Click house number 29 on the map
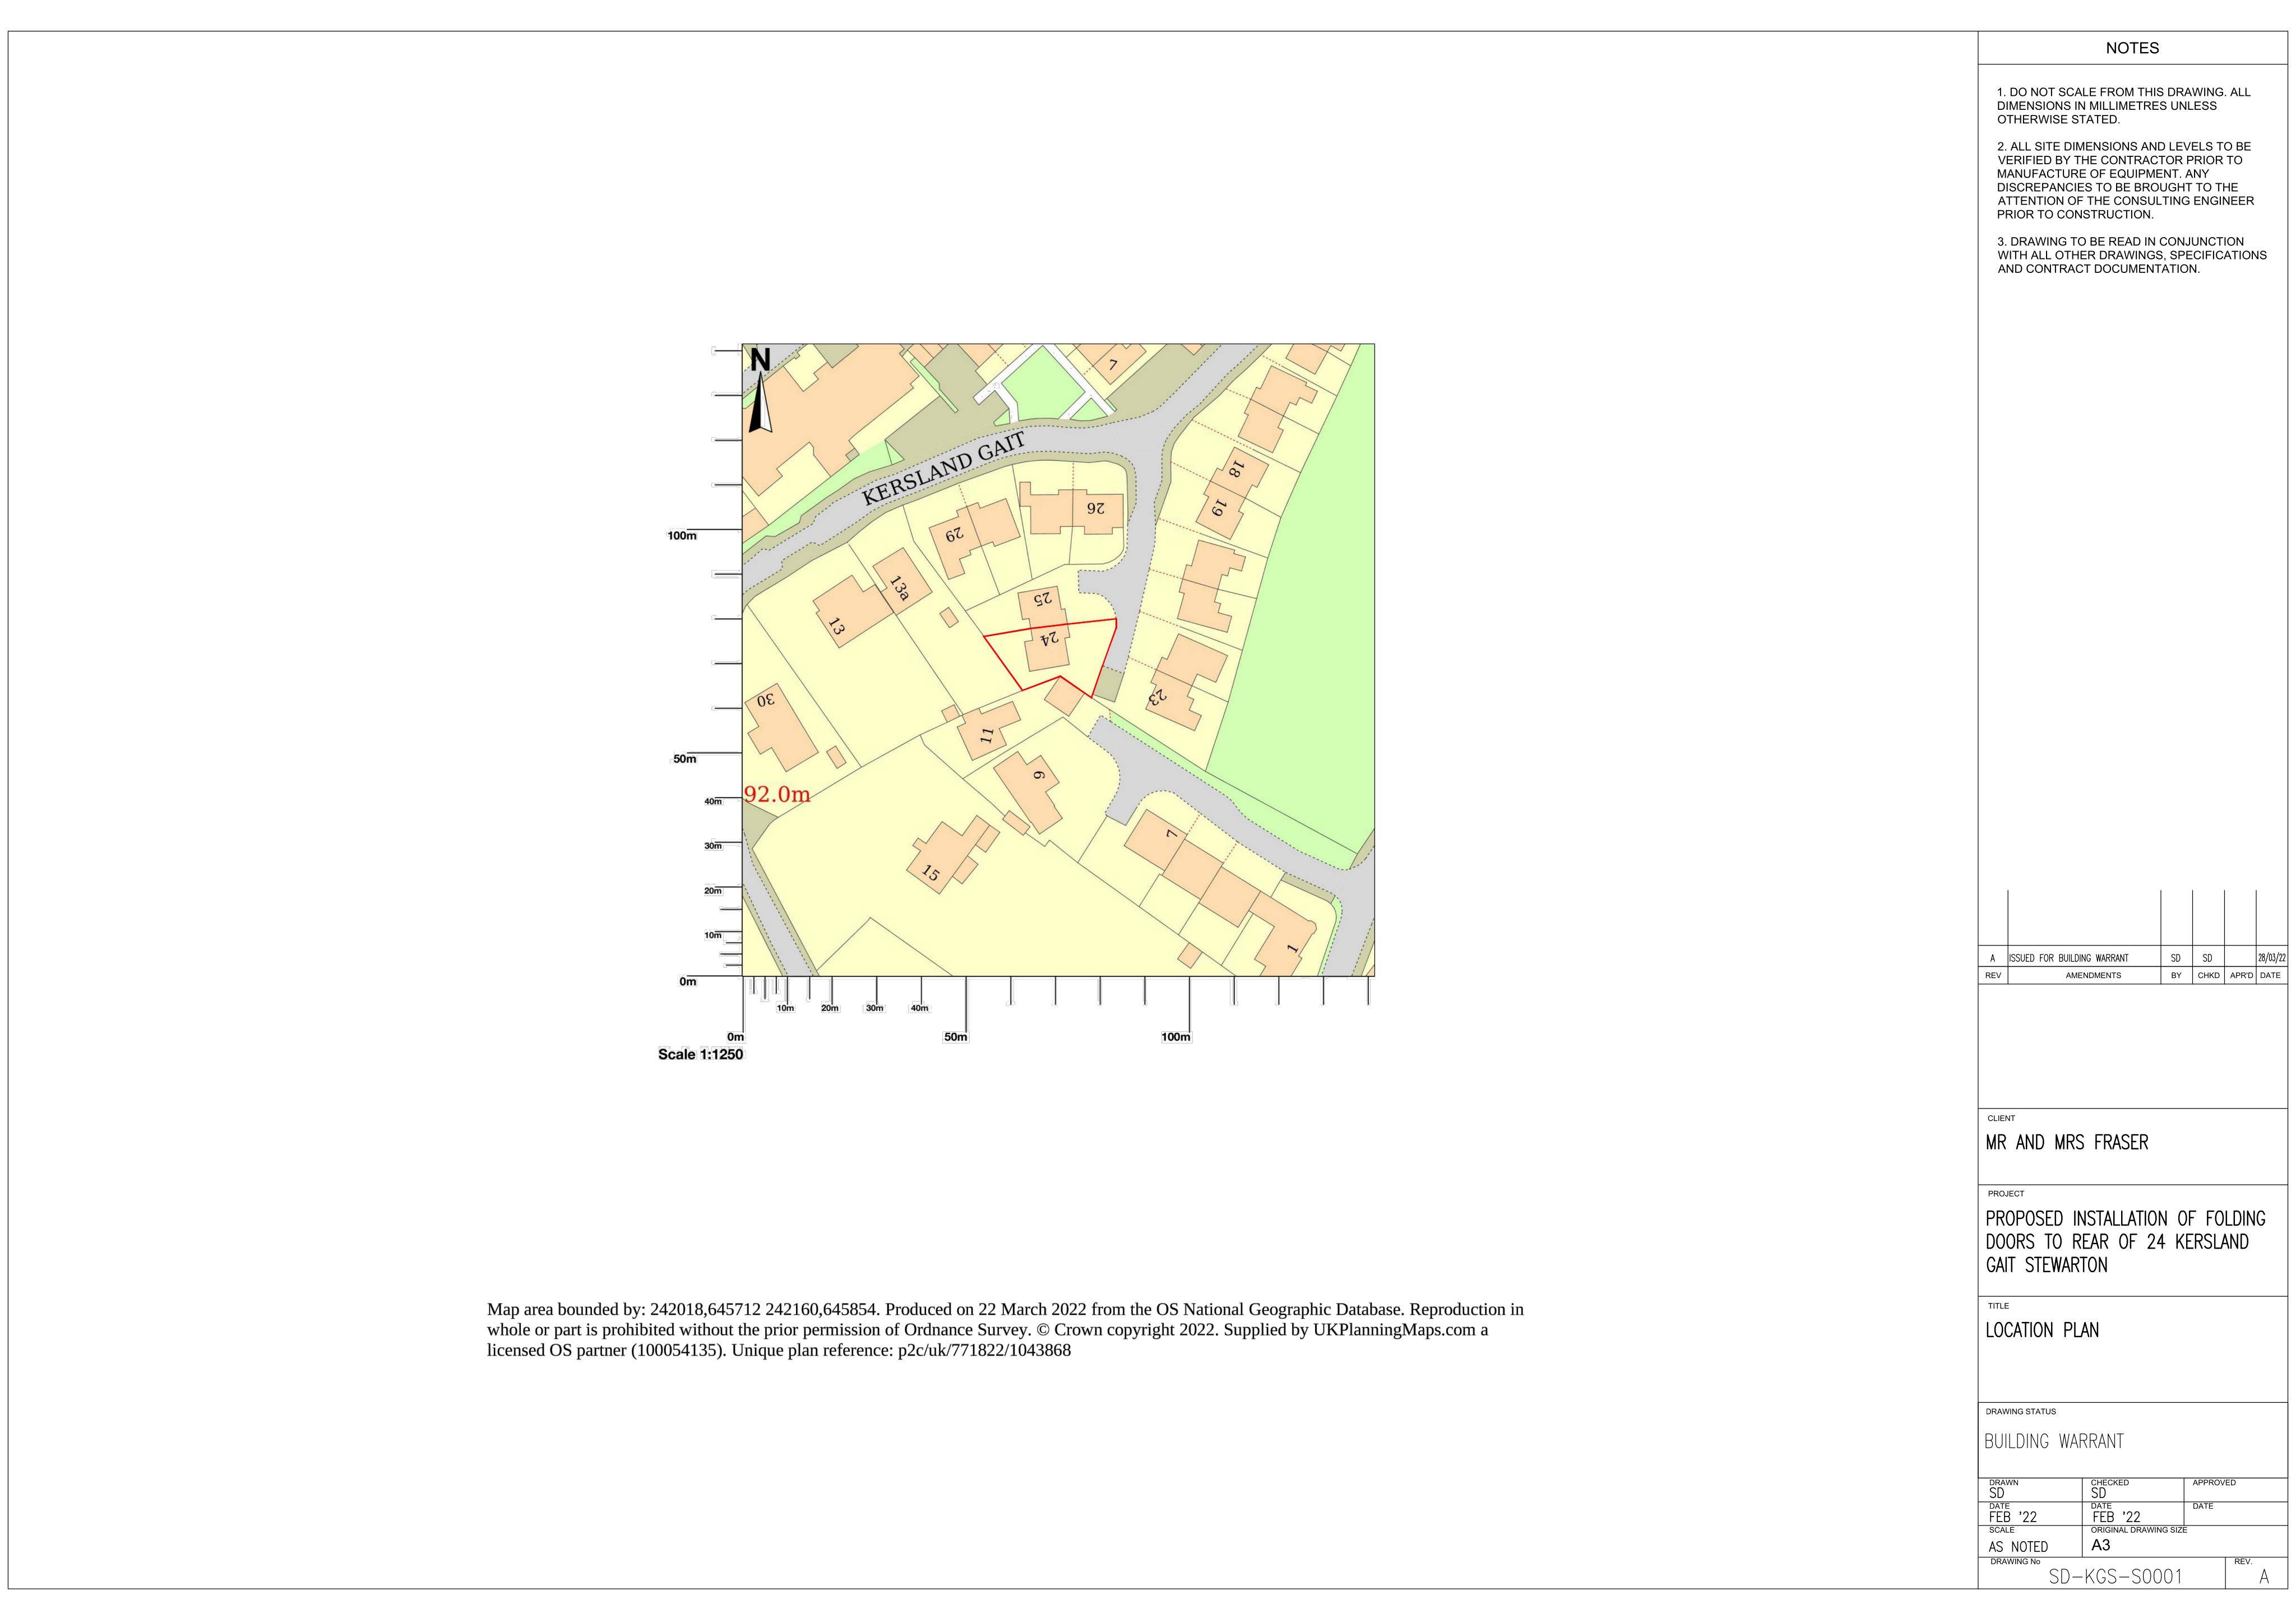Viewport: 2296px width, 1623px height. 955,534
